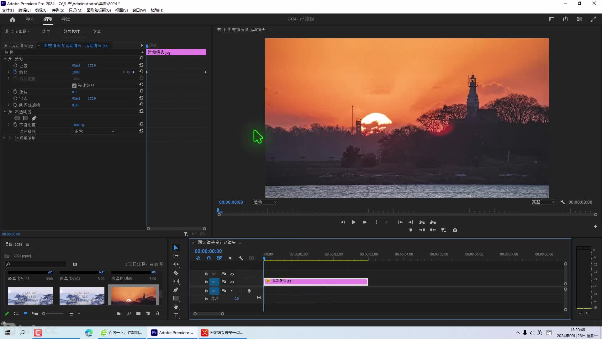
Task: Open the 适合 zoom level dropdown
Action: (265, 202)
